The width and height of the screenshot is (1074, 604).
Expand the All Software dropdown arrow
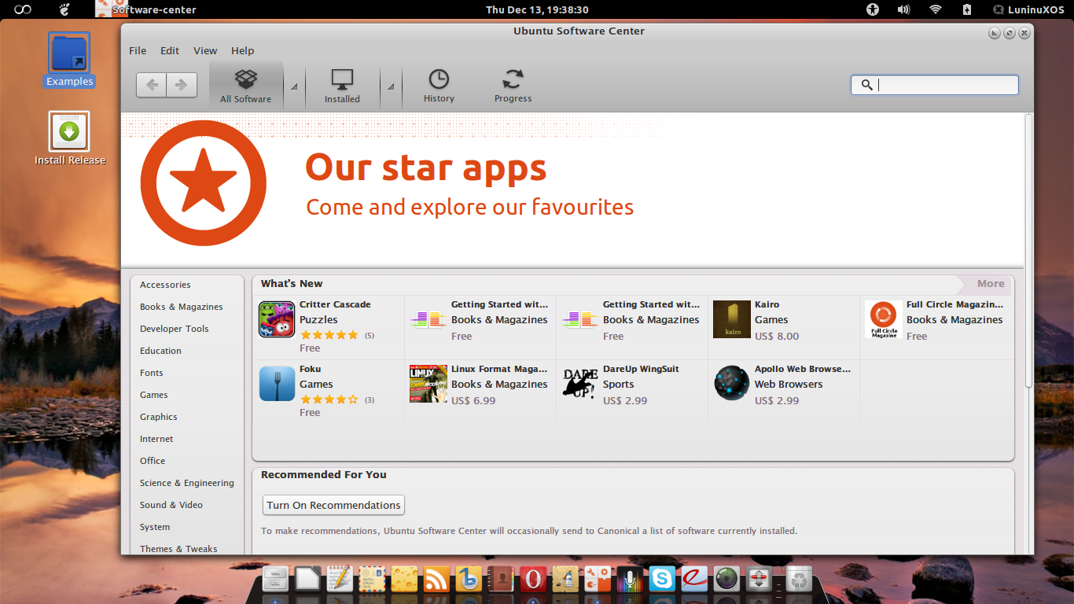pos(294,87)
